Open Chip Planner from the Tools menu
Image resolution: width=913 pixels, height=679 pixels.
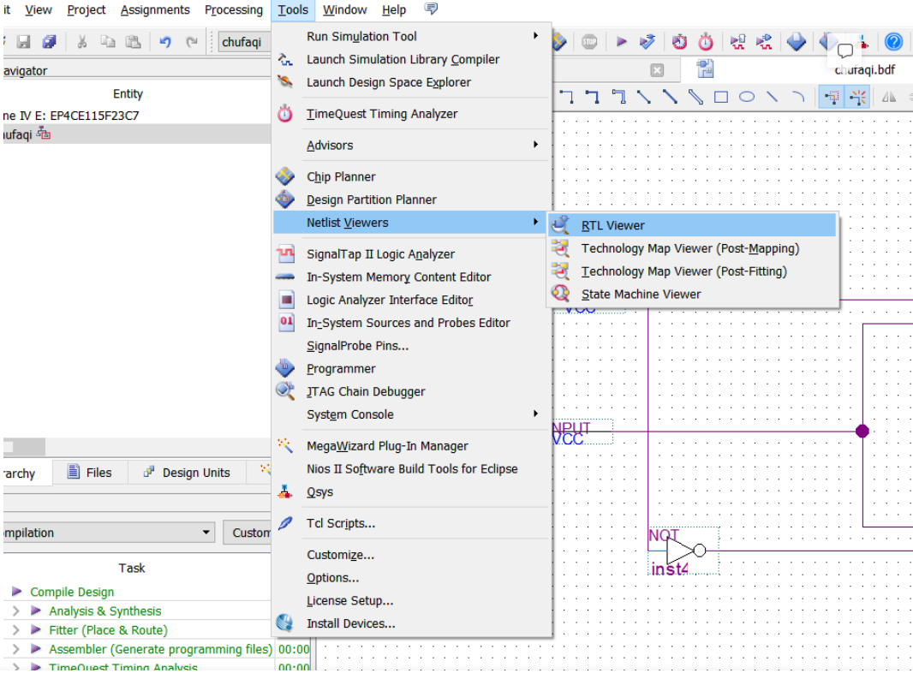pyautogui.click(x=412, y=176)
